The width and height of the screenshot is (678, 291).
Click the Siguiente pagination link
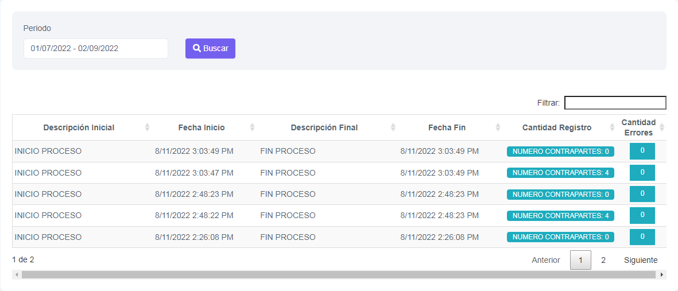pos(641,260)
